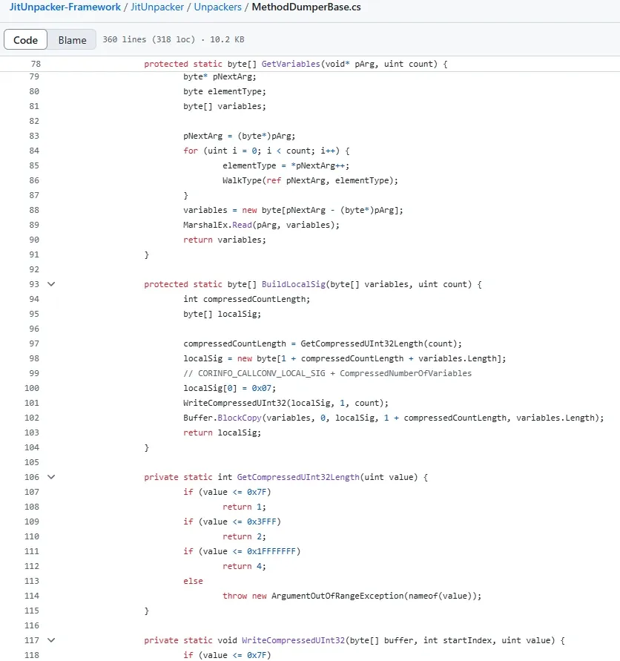Click the CORINFO_CALLCONV_LOCAL_SIG comment line
620x661 pixels.
328,373
